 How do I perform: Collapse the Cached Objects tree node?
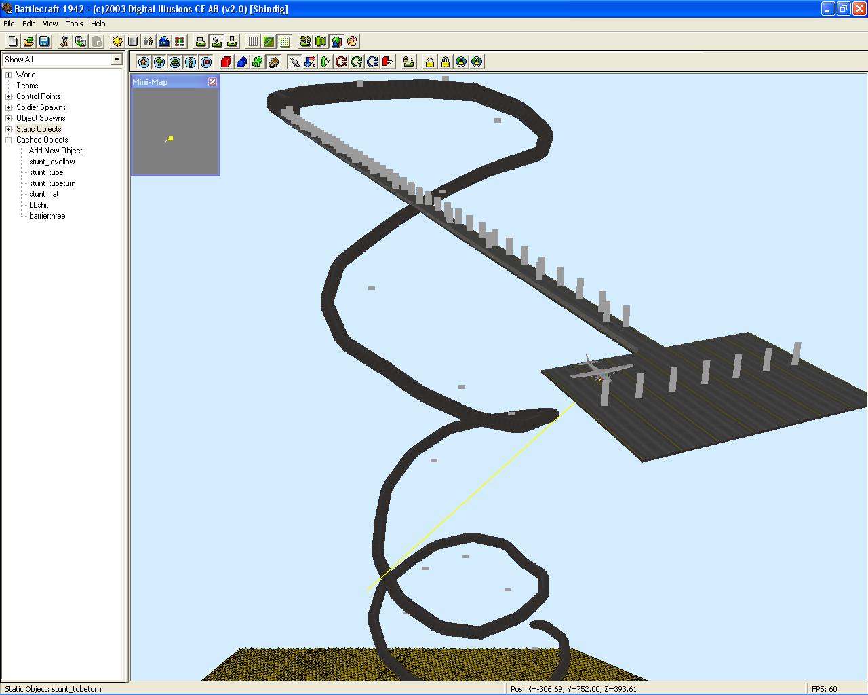9,140
